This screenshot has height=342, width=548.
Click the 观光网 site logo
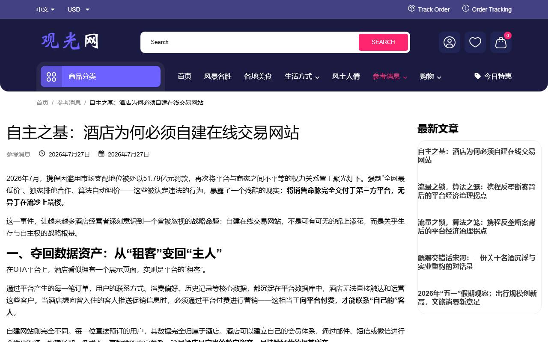click(70, 41)
